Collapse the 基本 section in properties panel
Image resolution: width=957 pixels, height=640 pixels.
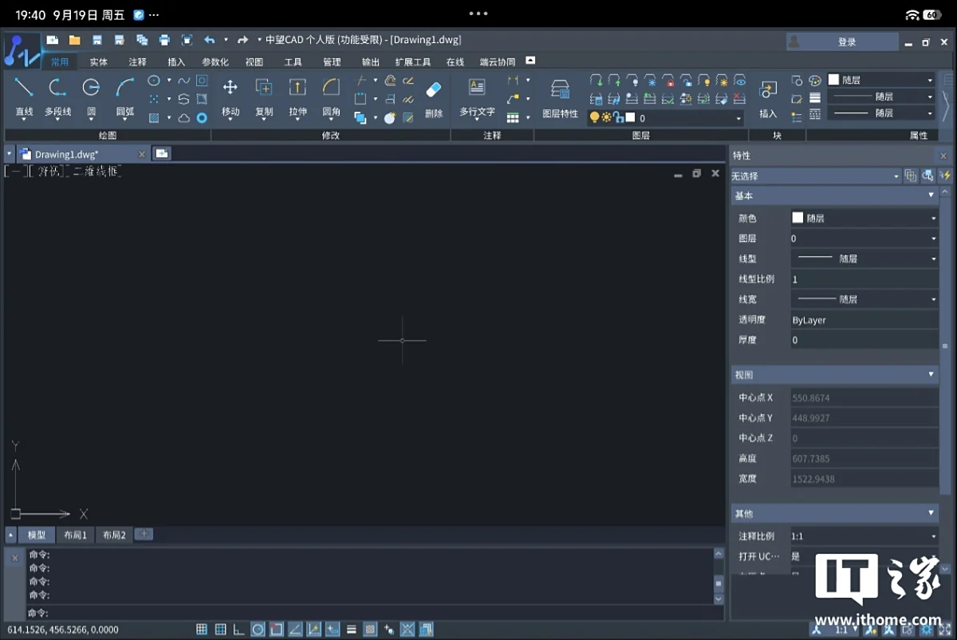[931, 196]
